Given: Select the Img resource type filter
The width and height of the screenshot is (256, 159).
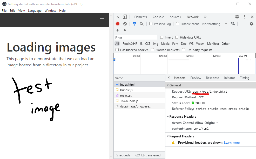Looking at the screenshot, I should click(x=156, y=43).
